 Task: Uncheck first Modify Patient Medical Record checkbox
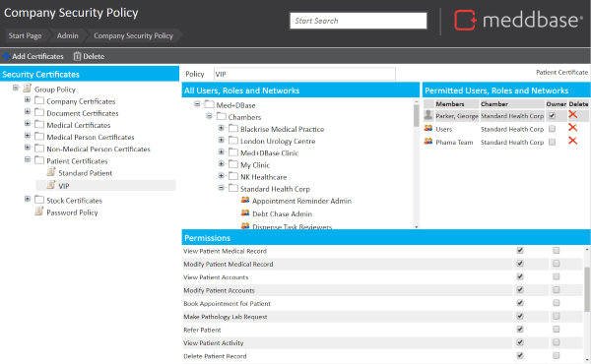[520, 264]
